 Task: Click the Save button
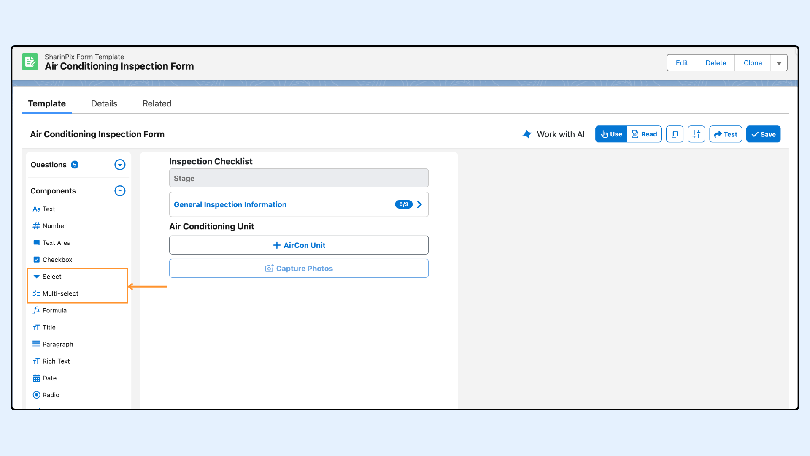pos(763,134)
